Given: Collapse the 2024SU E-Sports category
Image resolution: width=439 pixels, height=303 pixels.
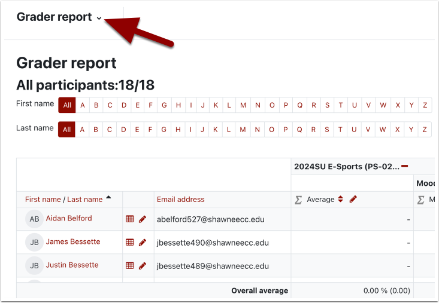Looking at the screenshot, I should pos(405,166).
